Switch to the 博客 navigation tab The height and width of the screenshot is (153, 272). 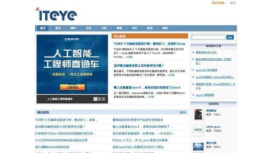pos(119,28)
